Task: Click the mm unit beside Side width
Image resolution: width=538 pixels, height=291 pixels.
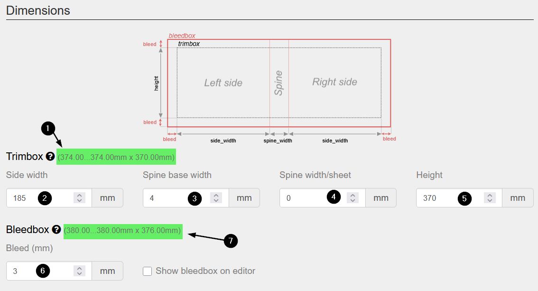Action: pyautogui.click(x=108, y=198)
